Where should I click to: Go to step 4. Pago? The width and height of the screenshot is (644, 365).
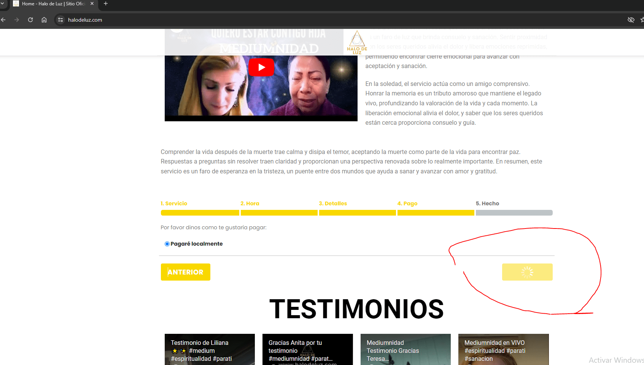(x=407, y=203)
